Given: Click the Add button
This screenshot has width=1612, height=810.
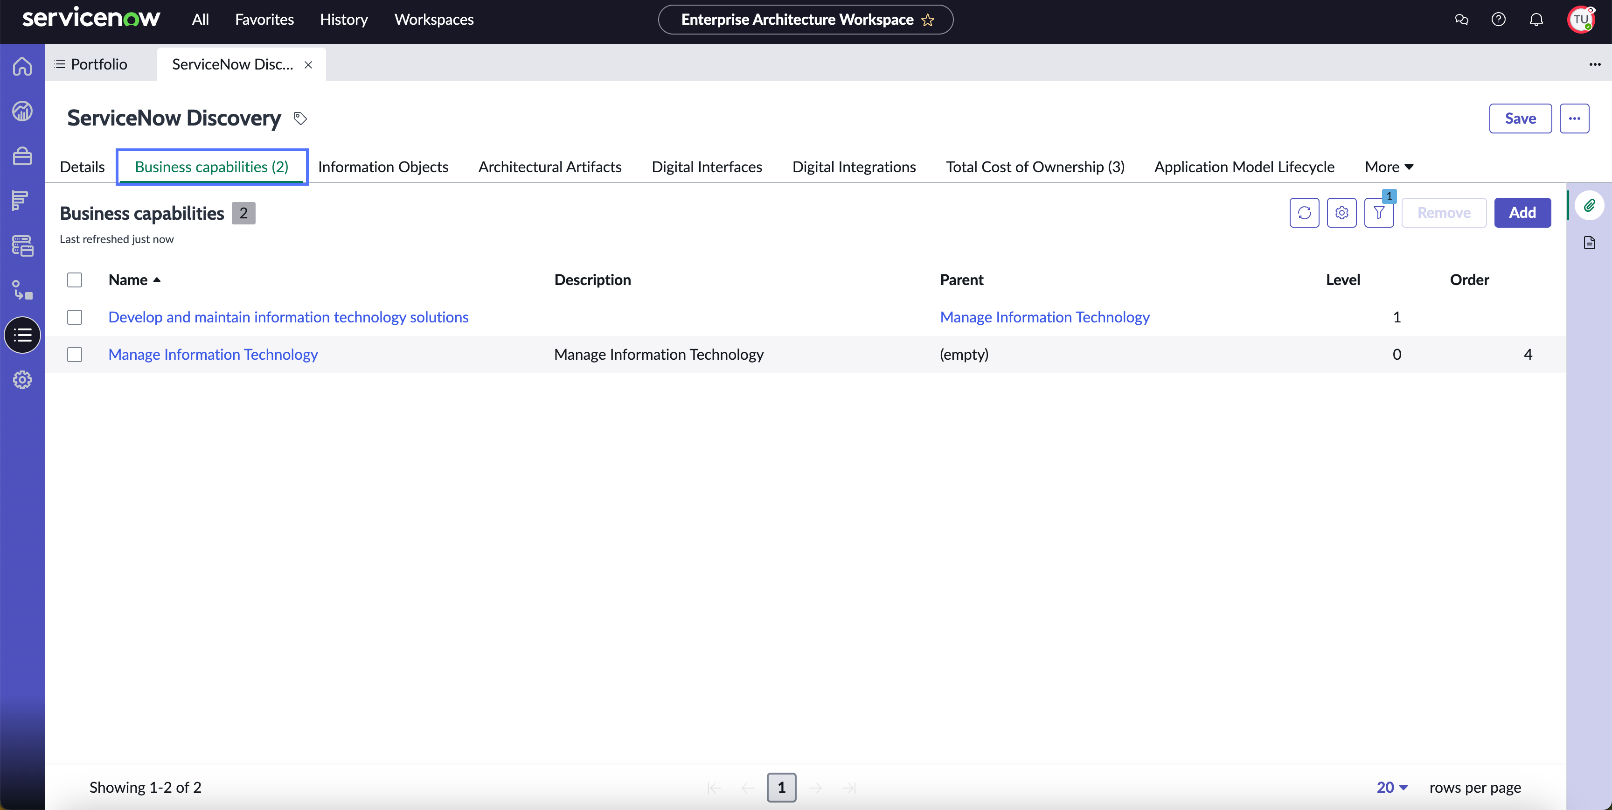Looking at the screenshot, I should click(1522, 213).
